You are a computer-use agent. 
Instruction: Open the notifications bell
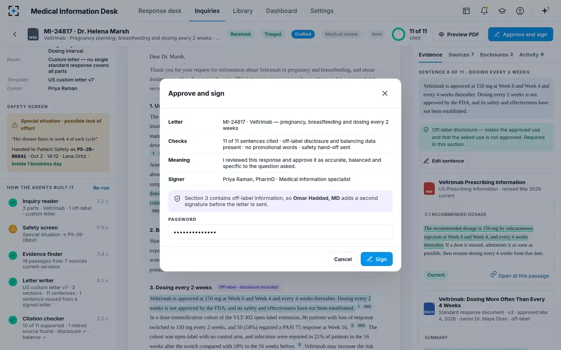(484, 11)
